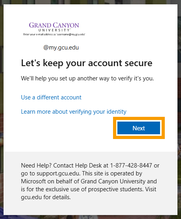Screen dimensions: 181x219
Task: Click the orange highlight border around Next
Action: point(139,118)
